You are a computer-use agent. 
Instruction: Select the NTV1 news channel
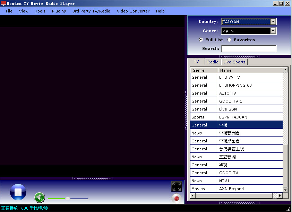[x=236, y=181]
